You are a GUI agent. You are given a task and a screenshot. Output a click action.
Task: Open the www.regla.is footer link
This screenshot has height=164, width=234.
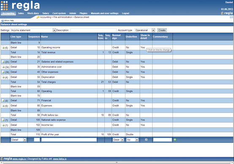(19, 159)
